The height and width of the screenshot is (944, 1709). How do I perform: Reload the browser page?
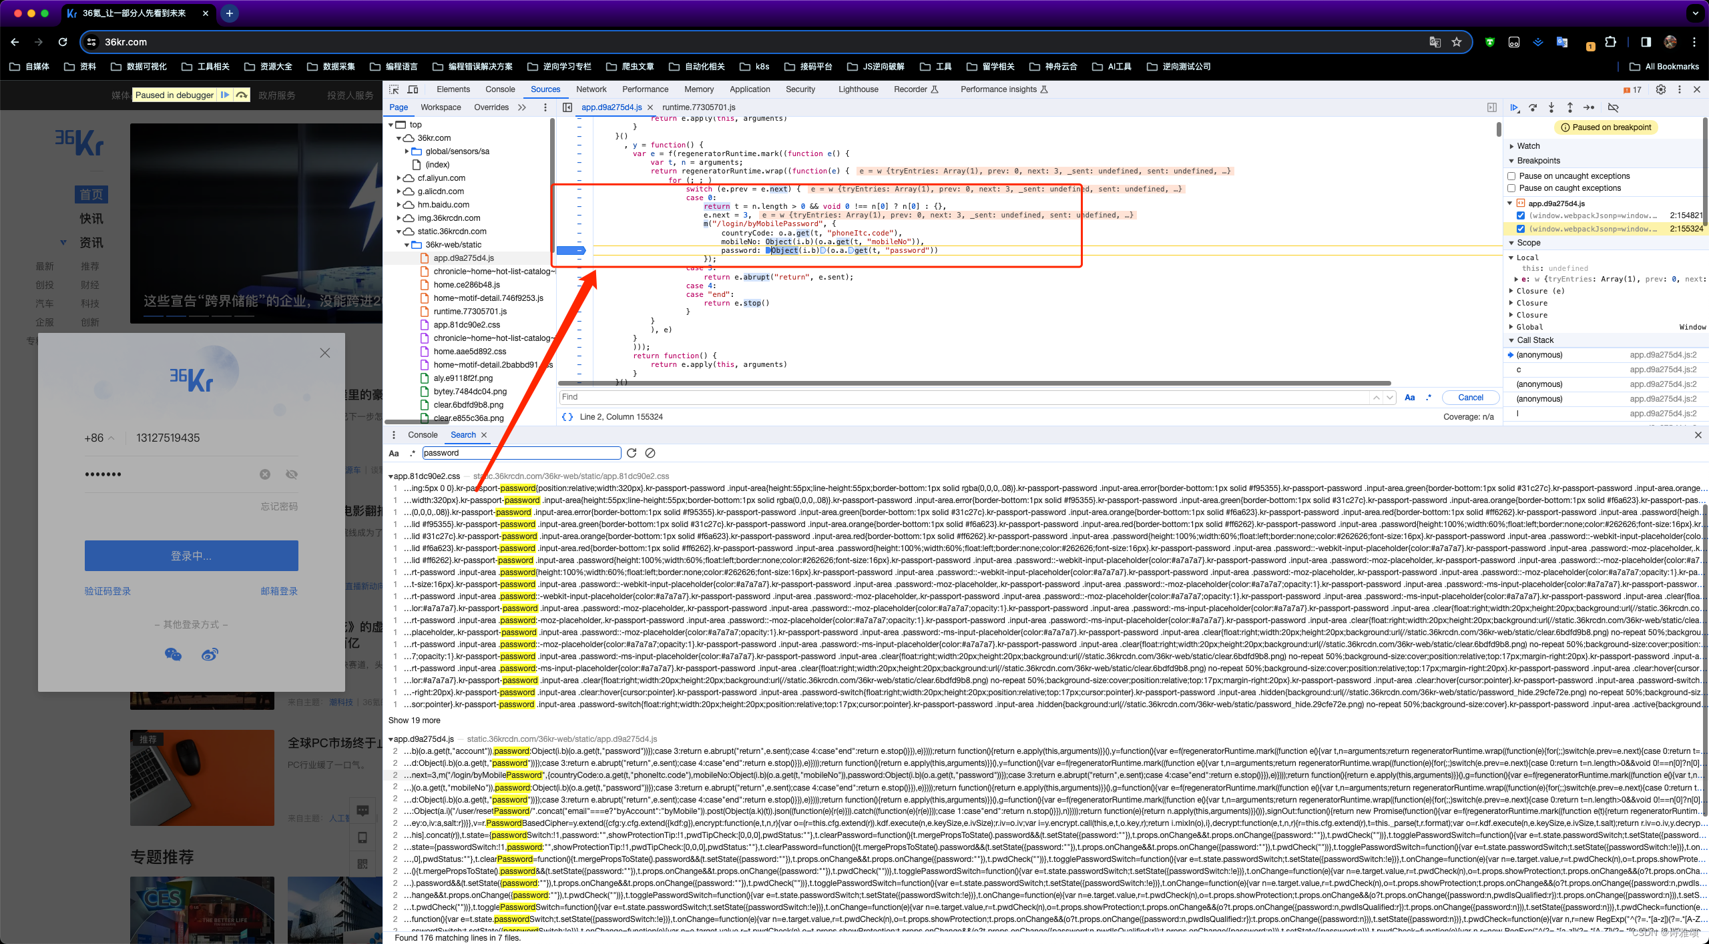coord(63,42)
